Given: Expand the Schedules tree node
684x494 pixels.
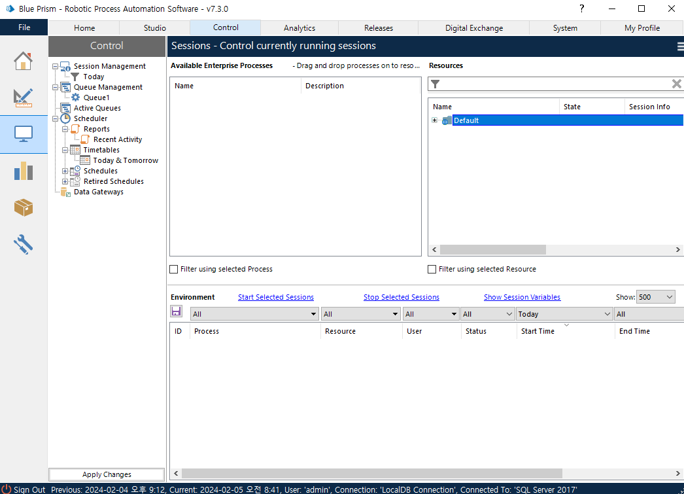Looking at the screenshot, I should [65, 171].
